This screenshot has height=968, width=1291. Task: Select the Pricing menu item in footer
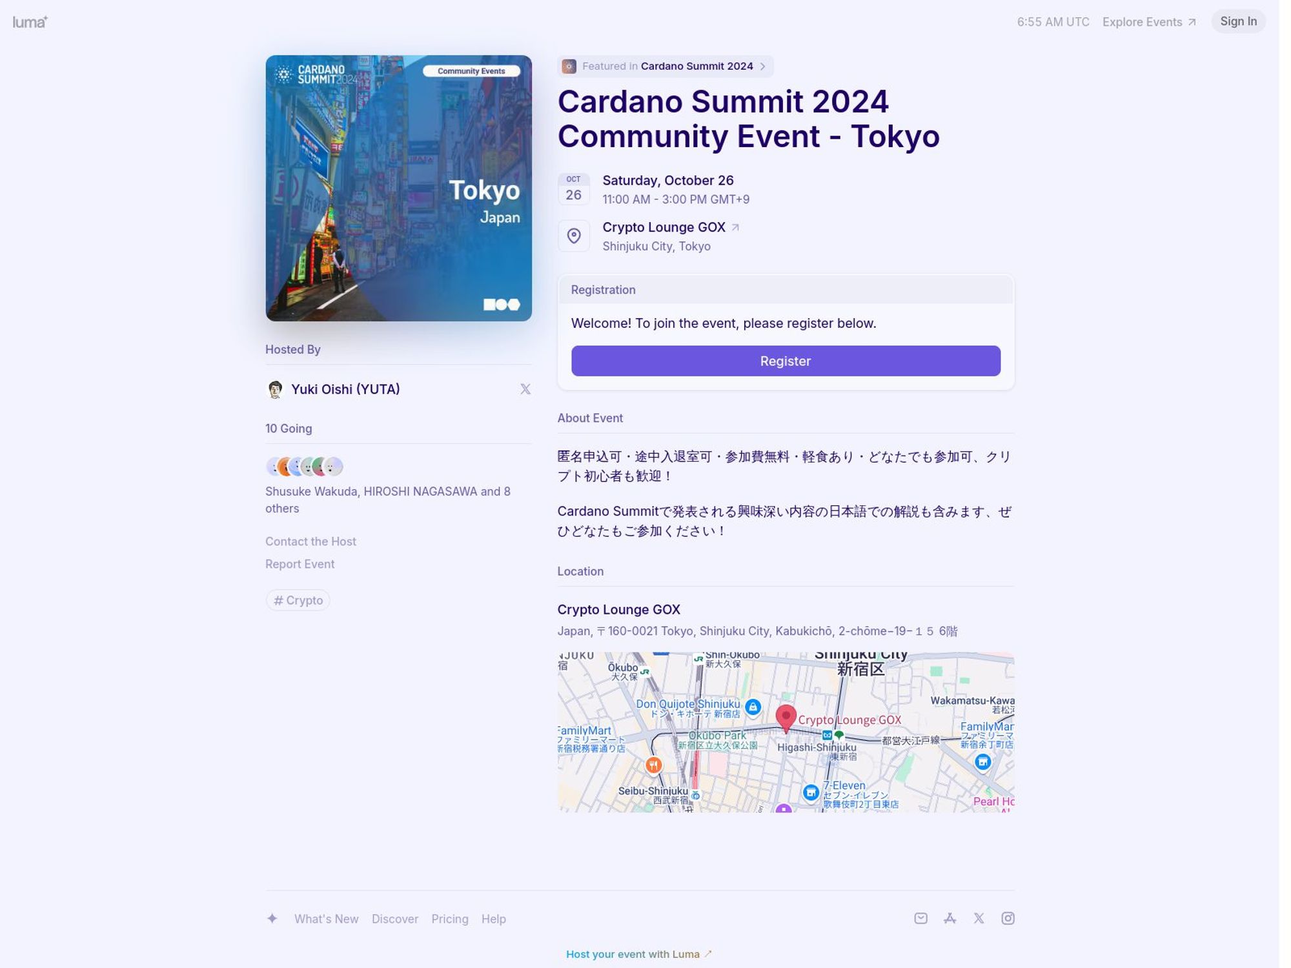[x=449, y=918]
